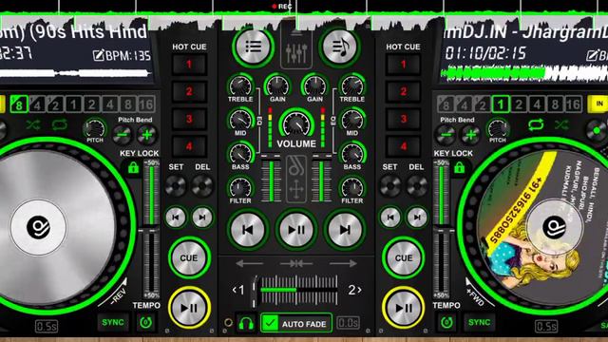Adjust the right GAIN knob
The height and width of the screenshot is (342, 608).
(314, 85)
